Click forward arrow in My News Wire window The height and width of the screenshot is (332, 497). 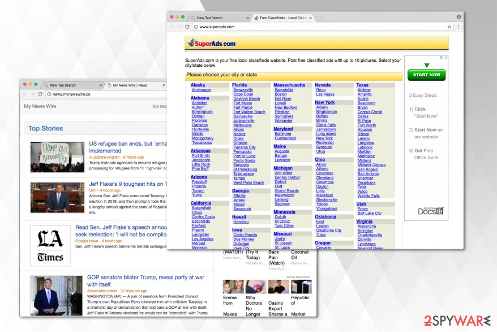tap(33, 94)
